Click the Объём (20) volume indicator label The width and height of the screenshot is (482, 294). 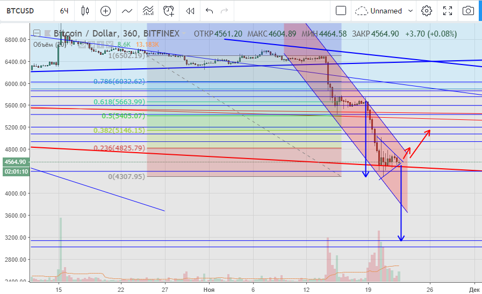(51, 45)
